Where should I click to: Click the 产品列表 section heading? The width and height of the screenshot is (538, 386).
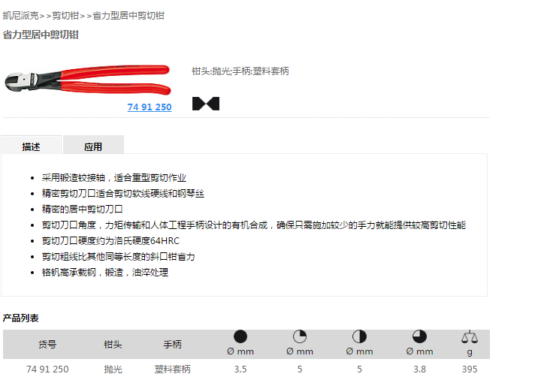20,318
